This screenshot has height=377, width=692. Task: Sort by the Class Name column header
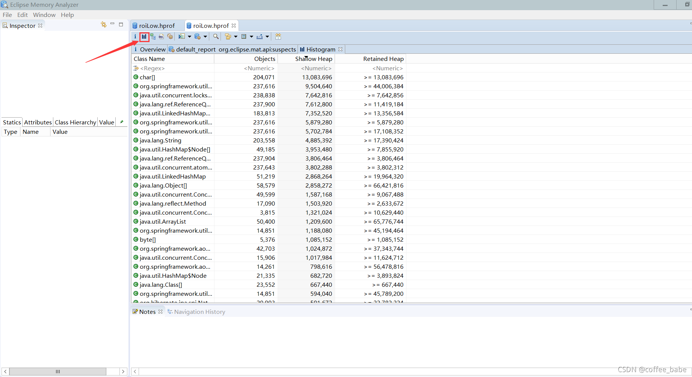pyautogui.click(x=173, y=59)
